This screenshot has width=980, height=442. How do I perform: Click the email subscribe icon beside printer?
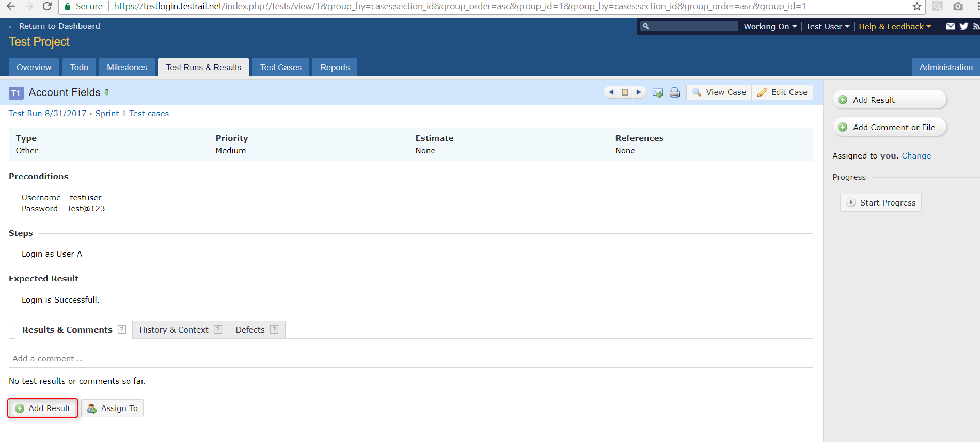click(x=658, y=93)
